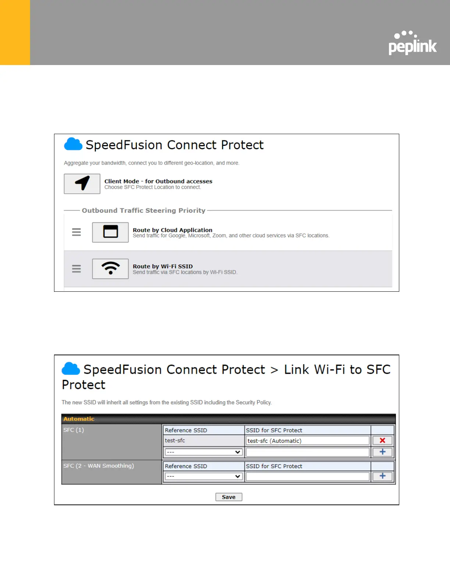This screenshot has width=450, height=582.
Task: Click the cloud icon in Link Wi-Fi header
Action: [x=71, y=369]
